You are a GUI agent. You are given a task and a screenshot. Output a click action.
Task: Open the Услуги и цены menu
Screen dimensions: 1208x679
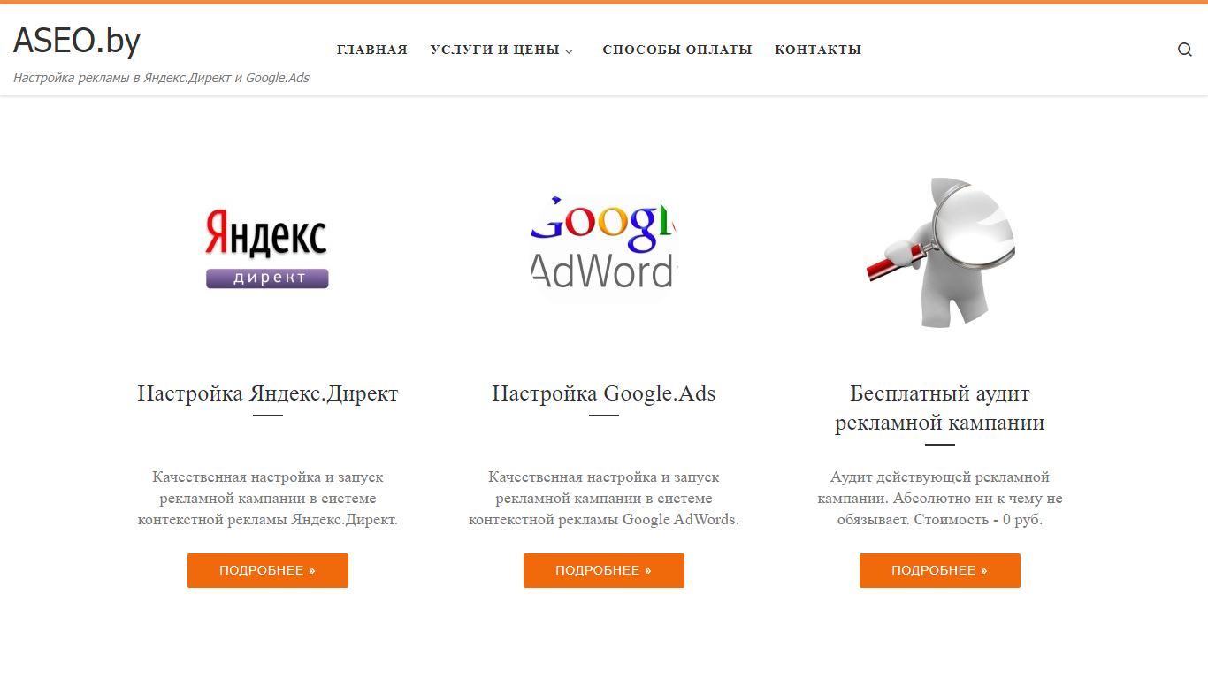click(495, 50)
